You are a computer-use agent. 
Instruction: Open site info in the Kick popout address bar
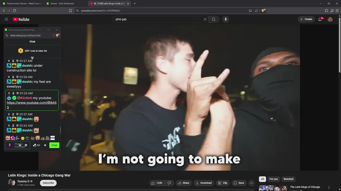point(7,35)
